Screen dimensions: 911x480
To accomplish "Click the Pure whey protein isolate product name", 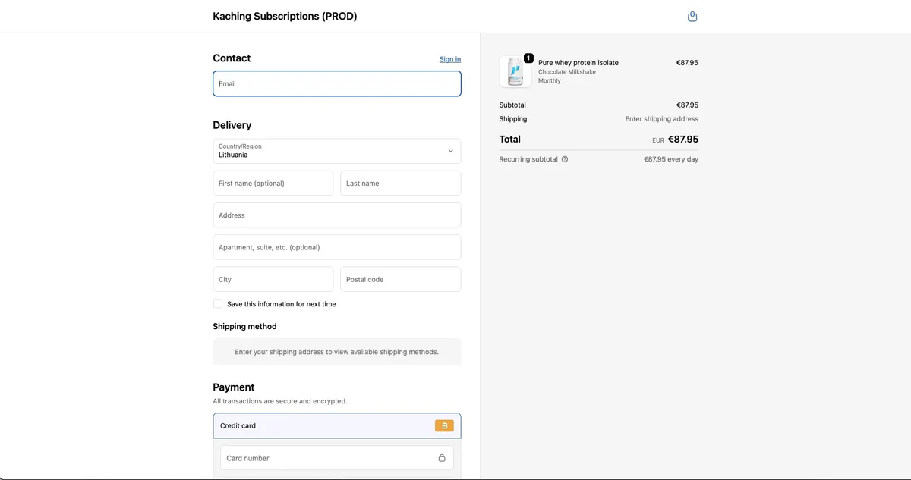I will point(578,63).
